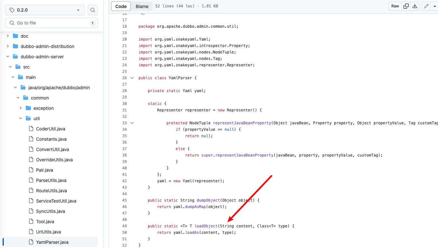
Task: Collapse the YamlParser class code fold arrow
Action: pos(132,78)
